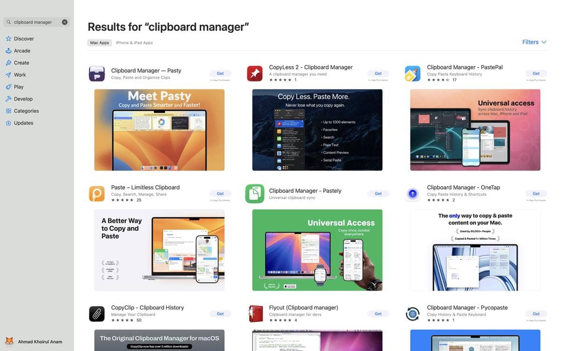Open the CopyLess 2 app icon
This screenshot has width=561, height=351.
(x=255, y=73)
